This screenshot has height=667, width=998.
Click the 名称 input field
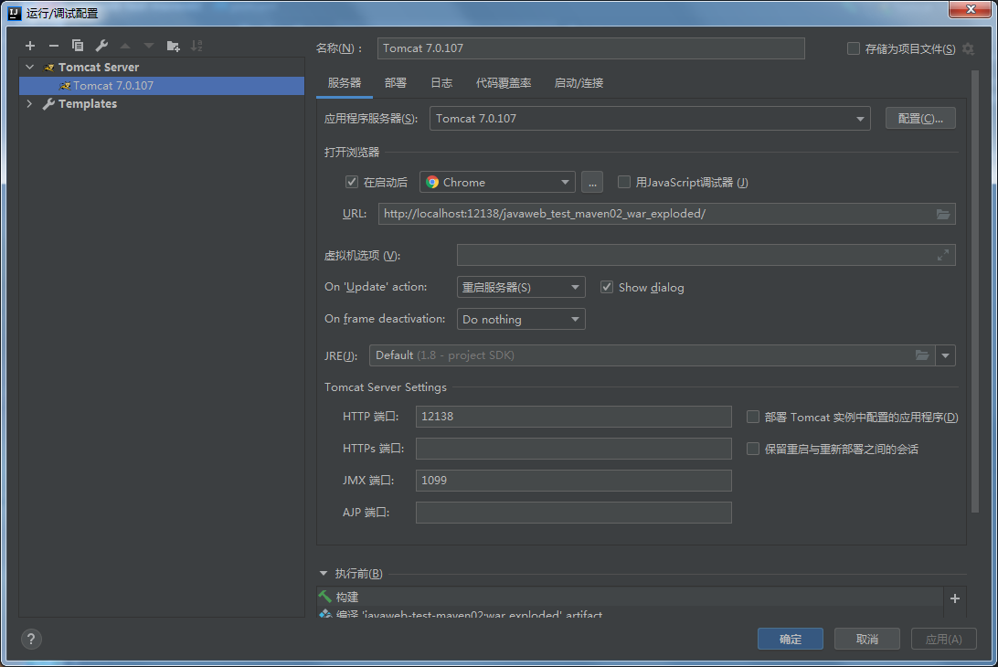590,48
